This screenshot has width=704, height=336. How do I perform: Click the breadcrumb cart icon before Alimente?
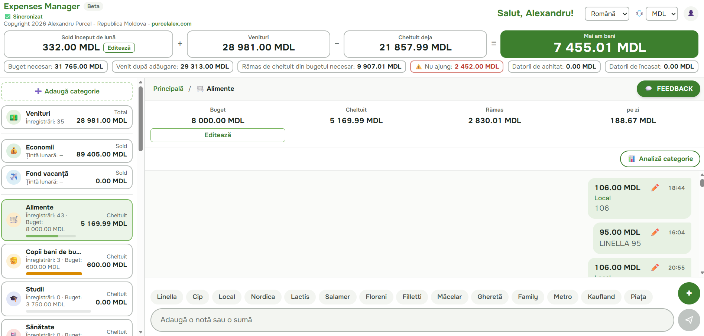tap(200, 89)
